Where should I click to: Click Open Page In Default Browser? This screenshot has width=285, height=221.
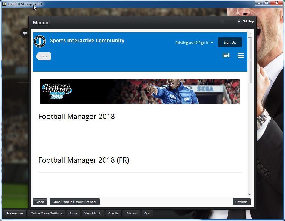pos(75,202)
